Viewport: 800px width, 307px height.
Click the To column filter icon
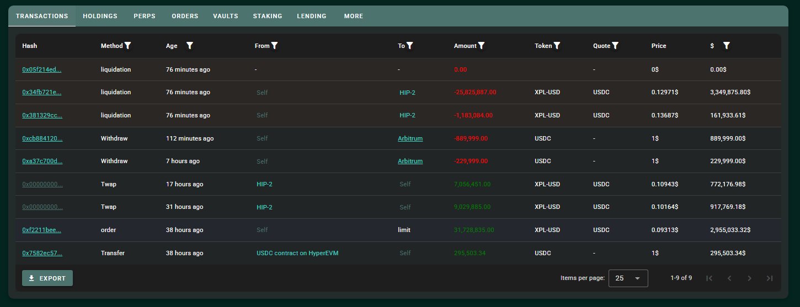click(410, 46)
